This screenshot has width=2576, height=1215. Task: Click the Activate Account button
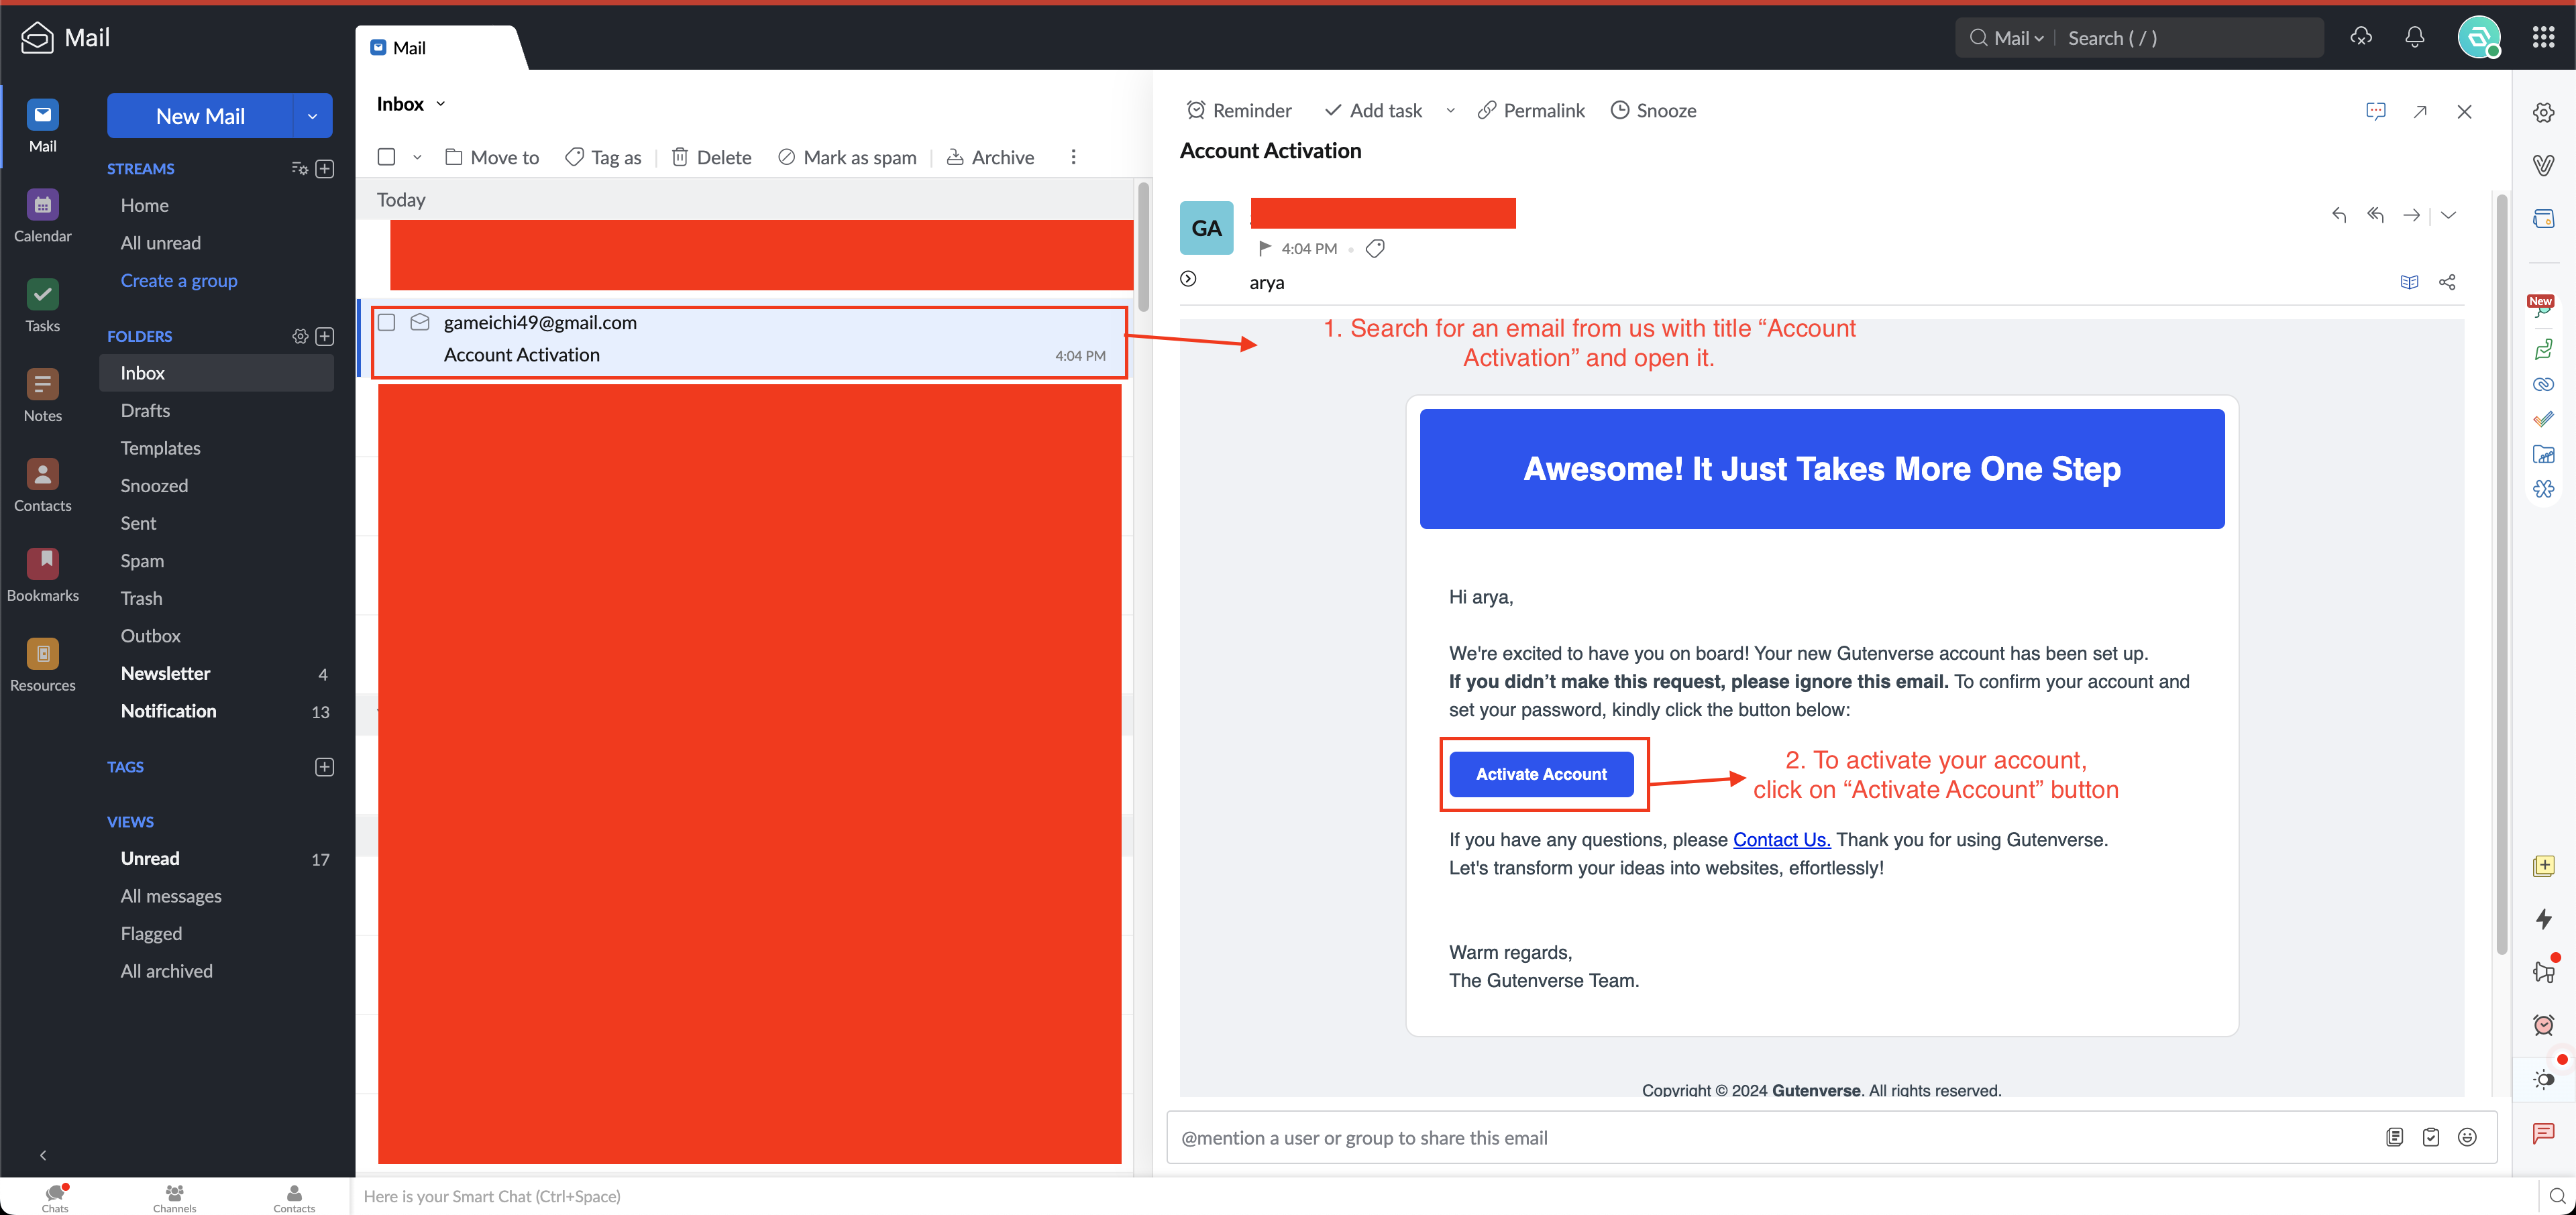point(1540,774)
